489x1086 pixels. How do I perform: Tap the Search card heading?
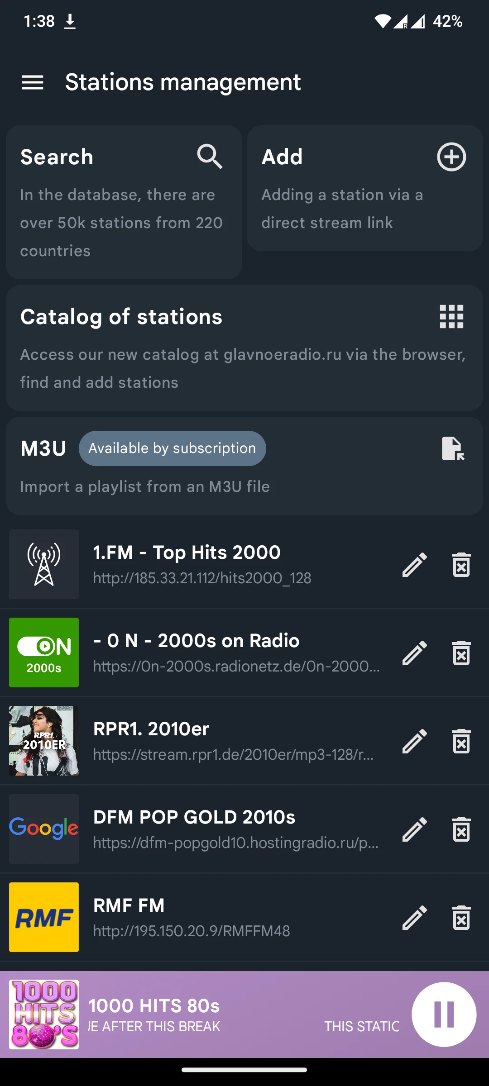[x=57, y=157]
